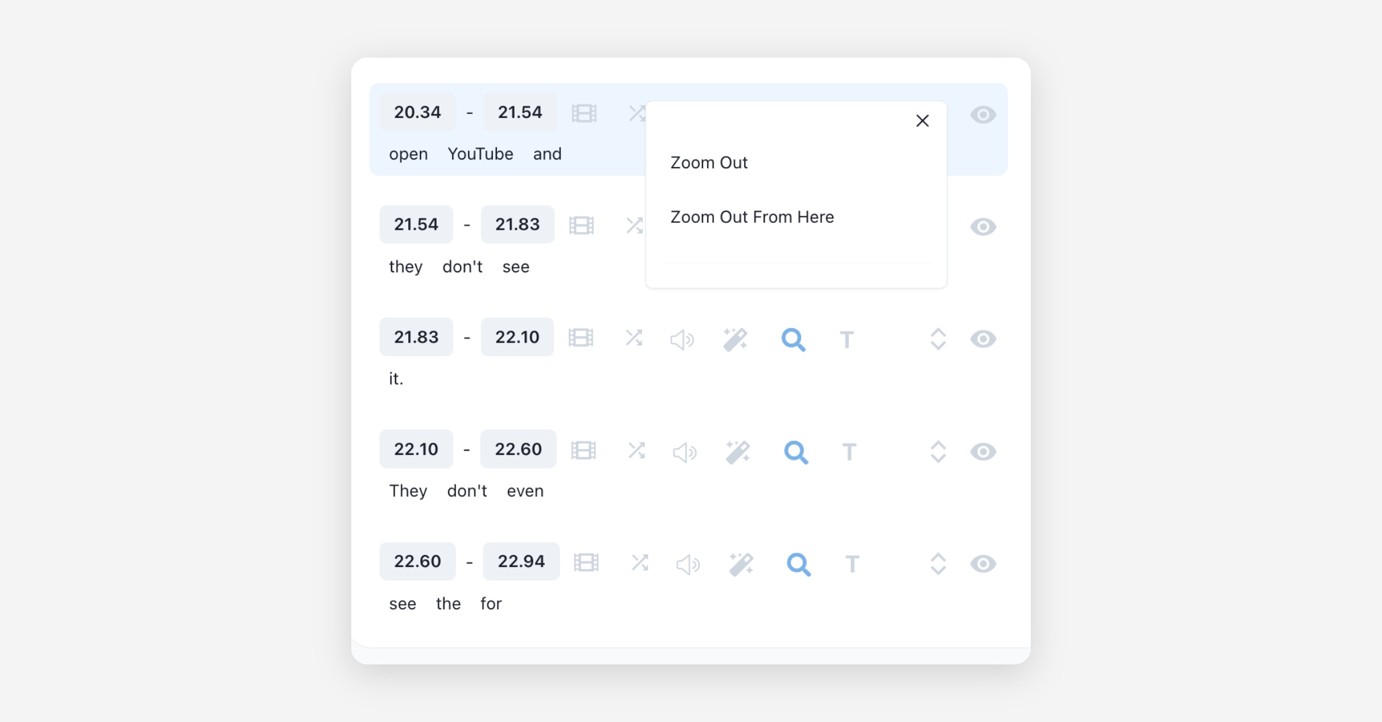This screenshot has width=1382, height=722.
Task: Click the speaker volume icon in the 22.60 row
Action: (x=688, y=564)
